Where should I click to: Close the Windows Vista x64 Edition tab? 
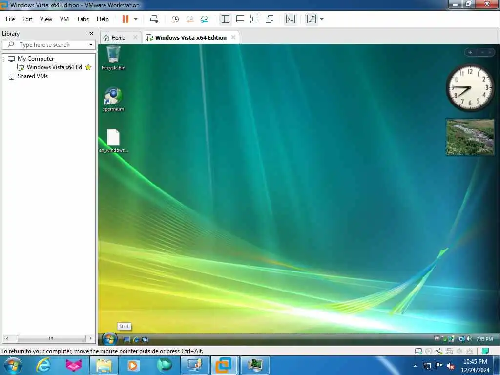point(233,37)
